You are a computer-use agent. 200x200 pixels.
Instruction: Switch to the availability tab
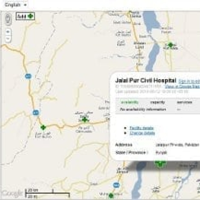pos(130,102)
